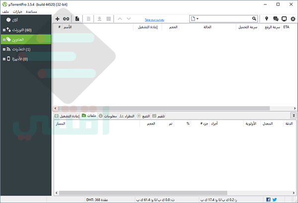Expand the العناوين tree node
This screenshot has height=203, width=298.
point(4,40)
